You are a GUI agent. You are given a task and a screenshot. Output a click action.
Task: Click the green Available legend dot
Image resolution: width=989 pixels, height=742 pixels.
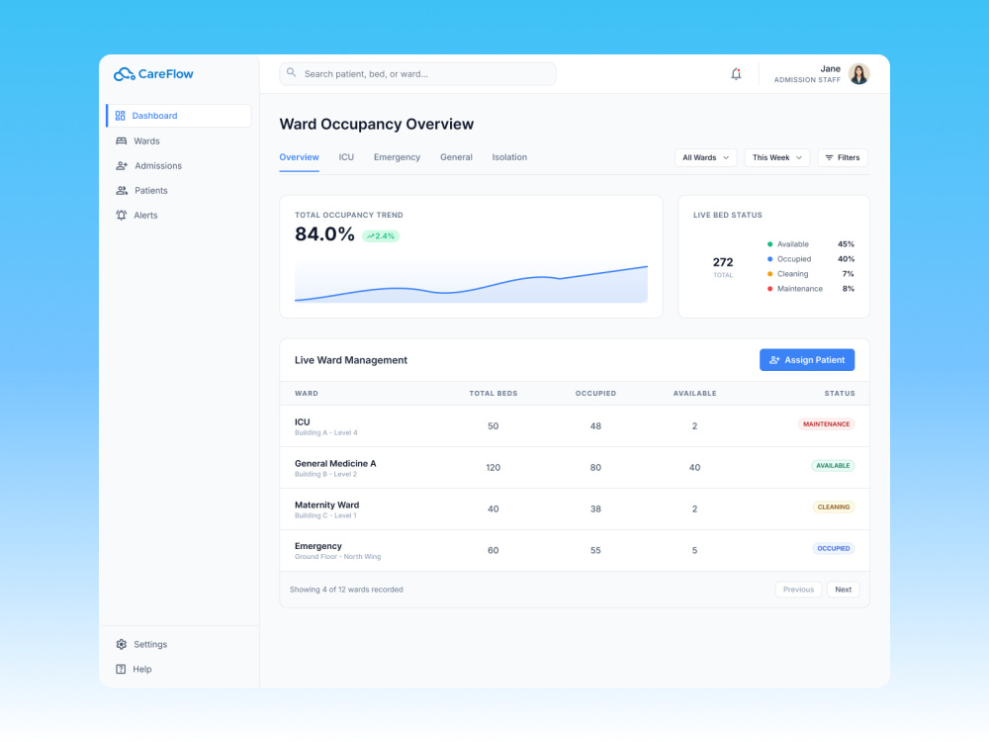click(x=769, y=244)
